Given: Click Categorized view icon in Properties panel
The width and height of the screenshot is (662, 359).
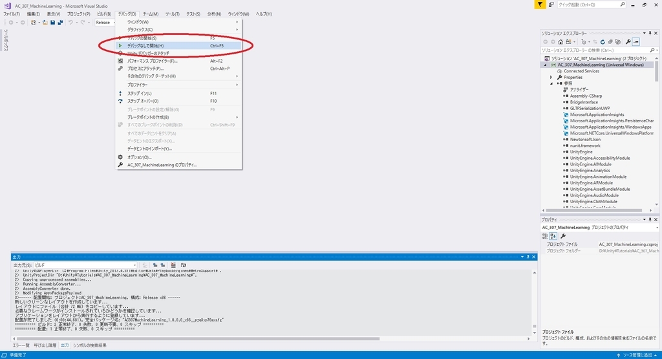Looking at the screenshot, I should pos(545,236).
